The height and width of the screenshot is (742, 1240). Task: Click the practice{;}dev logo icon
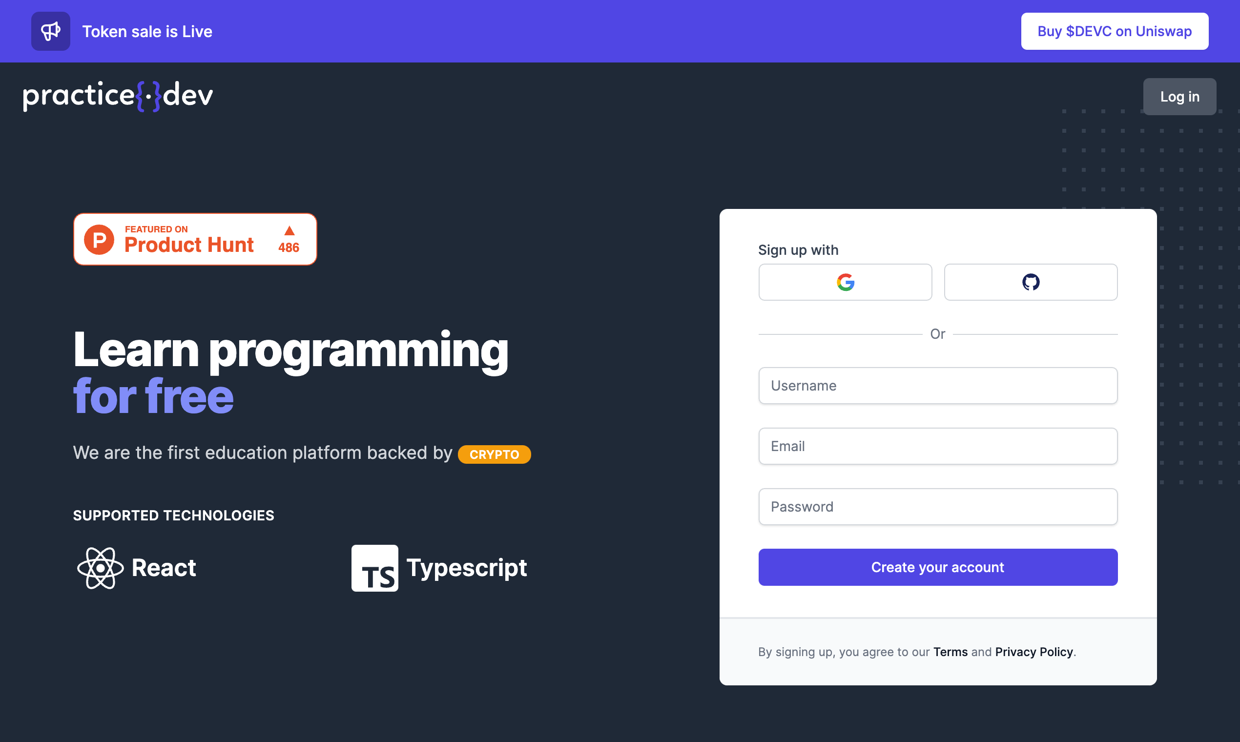click(118, 95)
